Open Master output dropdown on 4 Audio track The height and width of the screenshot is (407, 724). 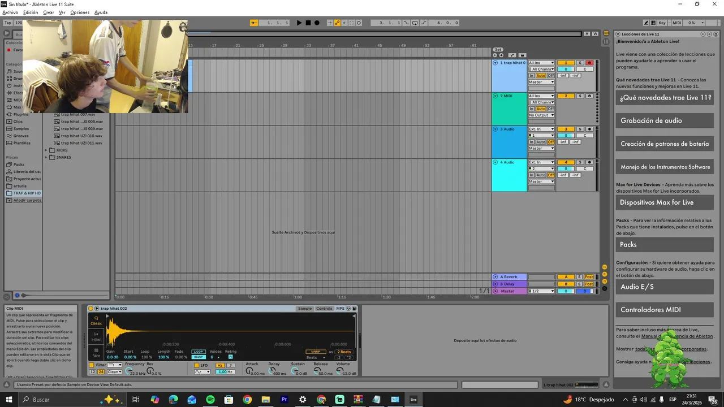point(541,181)
